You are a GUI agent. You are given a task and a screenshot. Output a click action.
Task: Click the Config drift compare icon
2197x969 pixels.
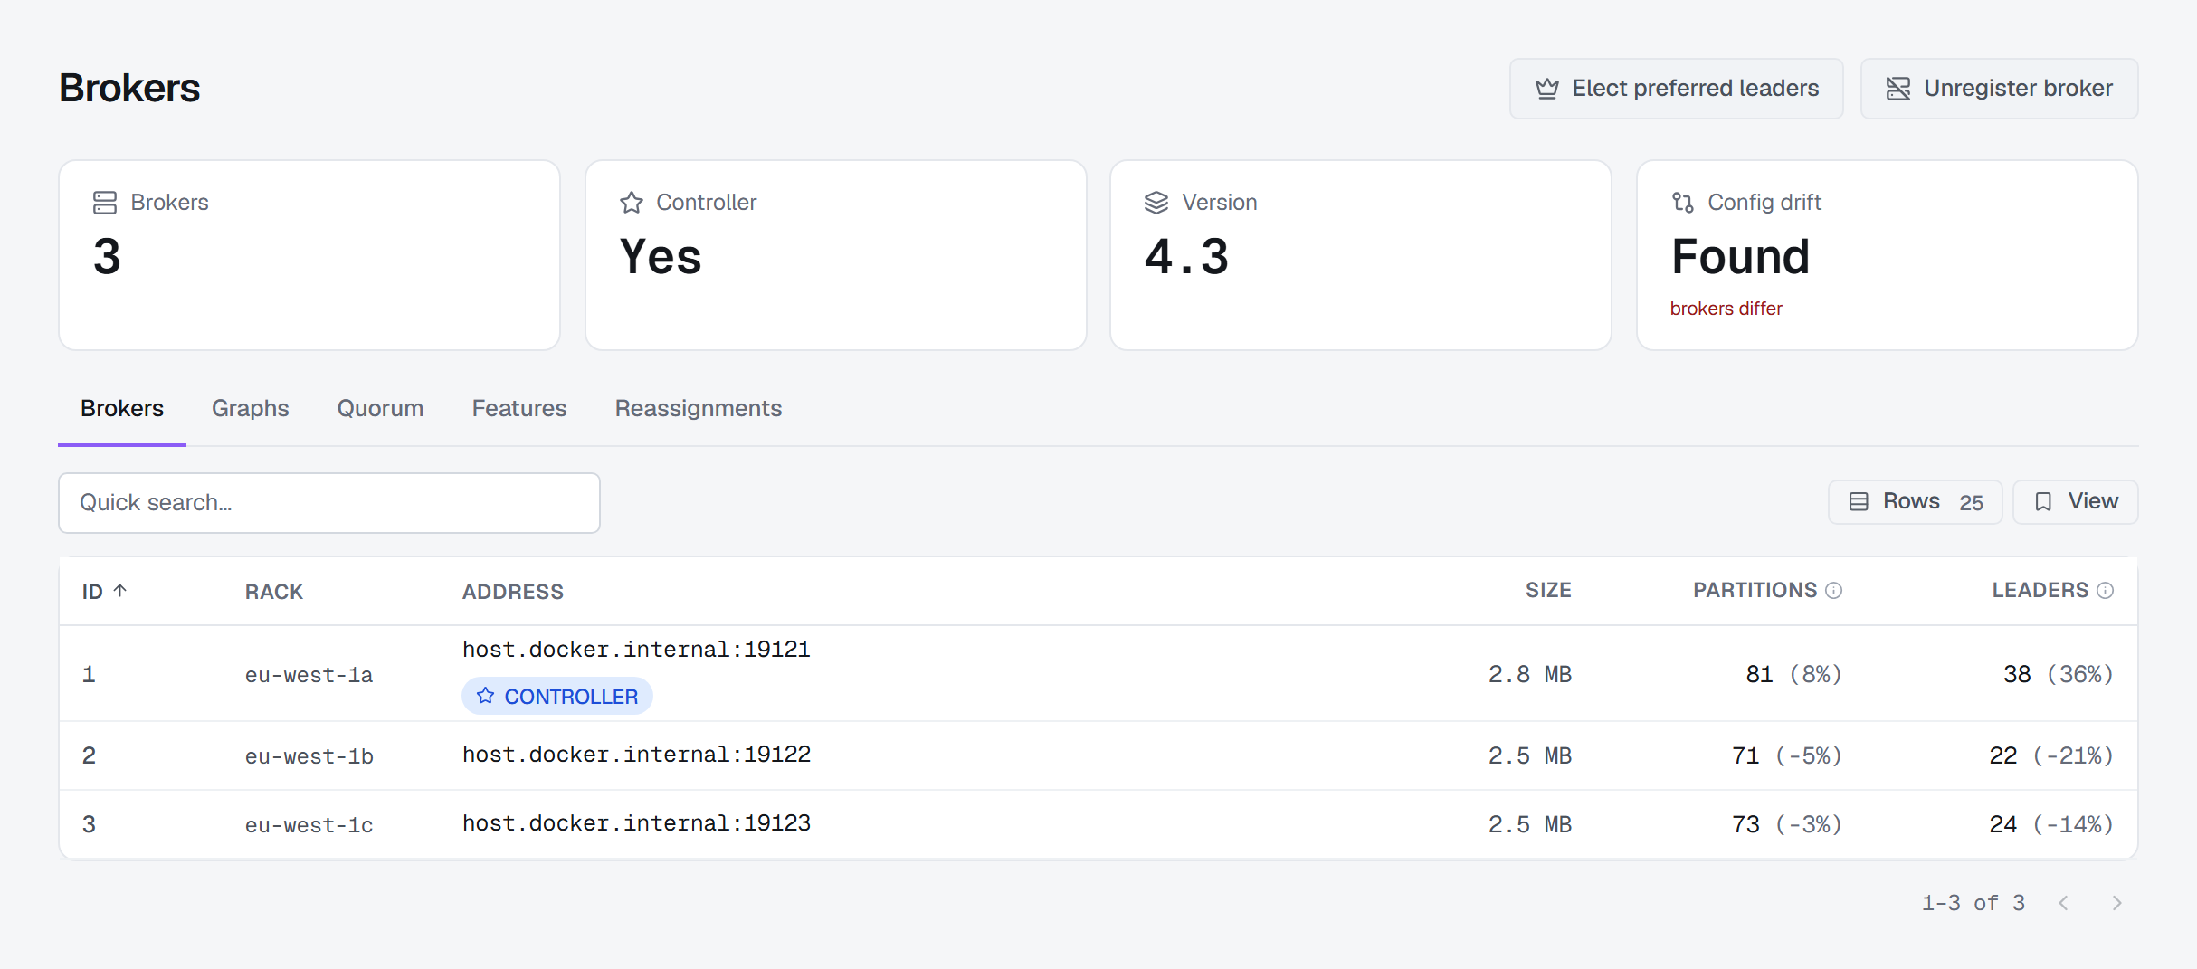click(x=1683, y=203)
